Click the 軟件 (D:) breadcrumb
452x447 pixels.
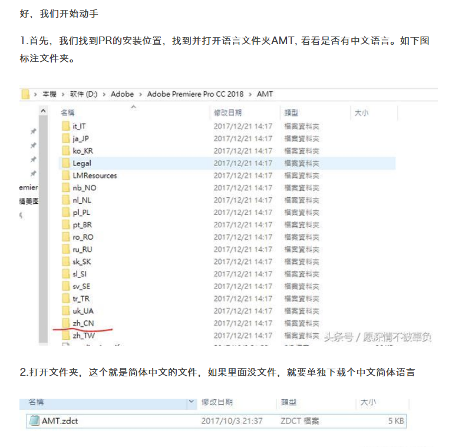click(x=83, y=94)
